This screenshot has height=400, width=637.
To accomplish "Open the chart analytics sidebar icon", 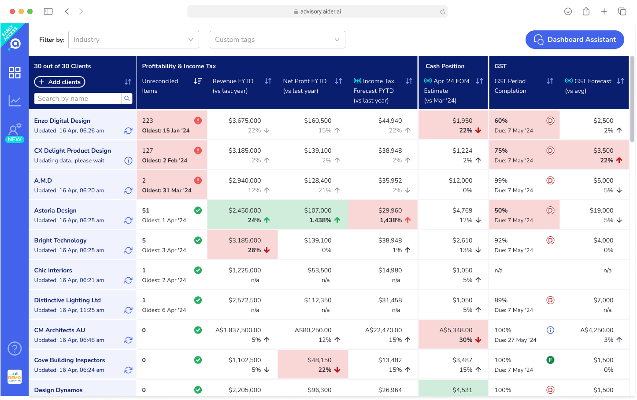I will pos(15,101).
